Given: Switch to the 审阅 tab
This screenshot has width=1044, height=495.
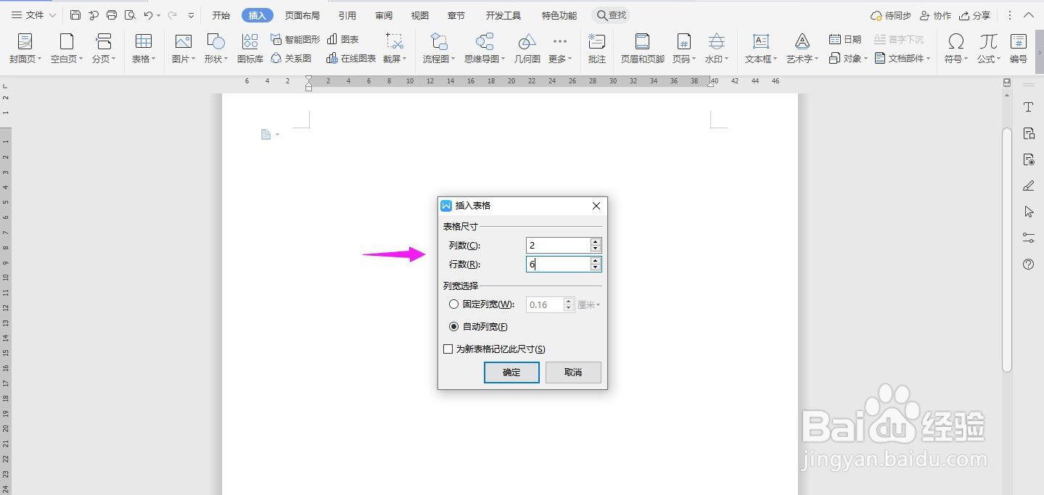Looking at the screenshot, I should (x=384, y=15).
